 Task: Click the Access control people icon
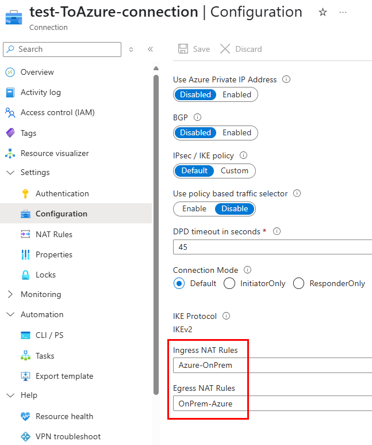click(x=10, y=113)
